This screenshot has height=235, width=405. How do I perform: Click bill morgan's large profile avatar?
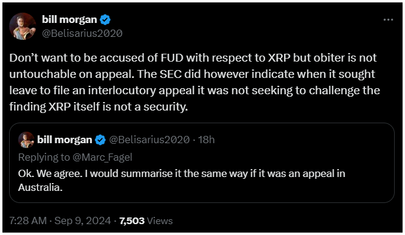[x=23, y=27]
